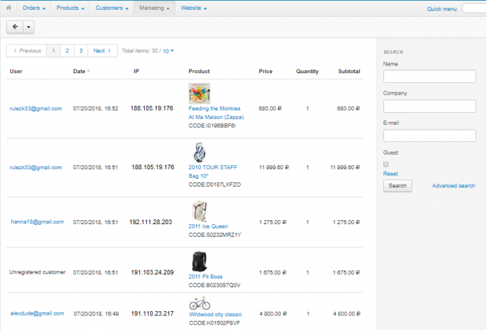
Task: Open the Customers menu
Action: [112, 8]
